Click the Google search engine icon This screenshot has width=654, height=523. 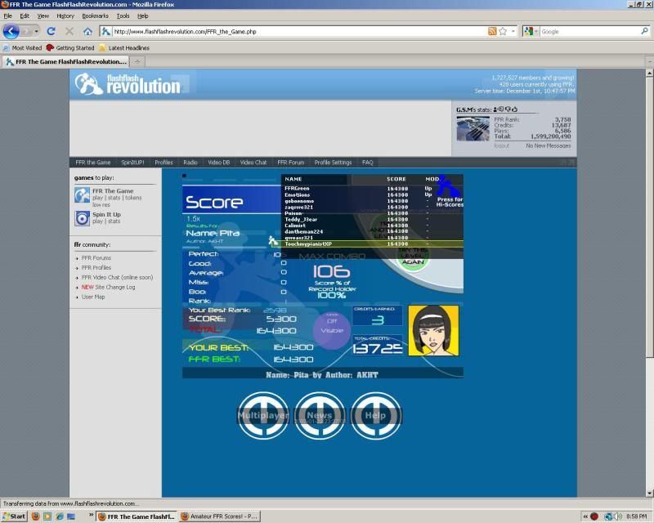coord(528,31)
